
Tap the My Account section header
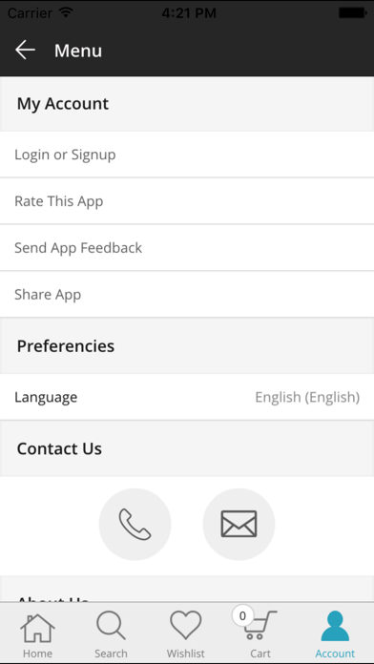click(187, 104)
